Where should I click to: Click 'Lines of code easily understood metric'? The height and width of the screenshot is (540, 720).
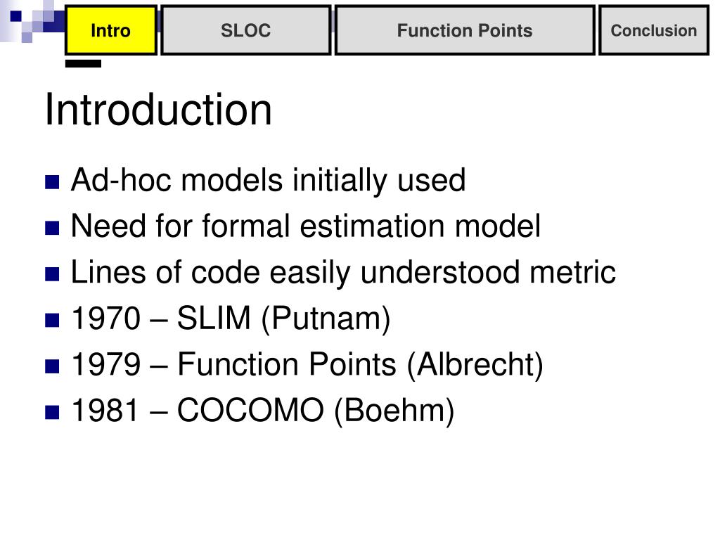343,273
